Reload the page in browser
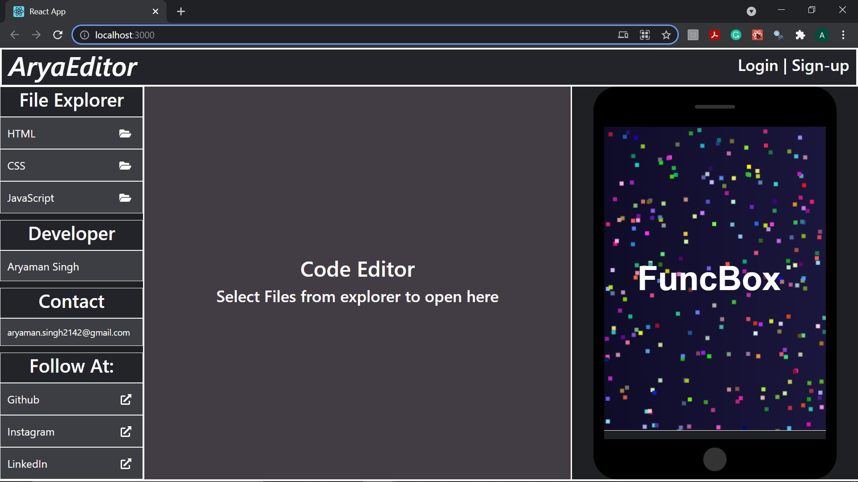This screenshot has width=858, height=482. pyautogui.click(x=58, y=35)
